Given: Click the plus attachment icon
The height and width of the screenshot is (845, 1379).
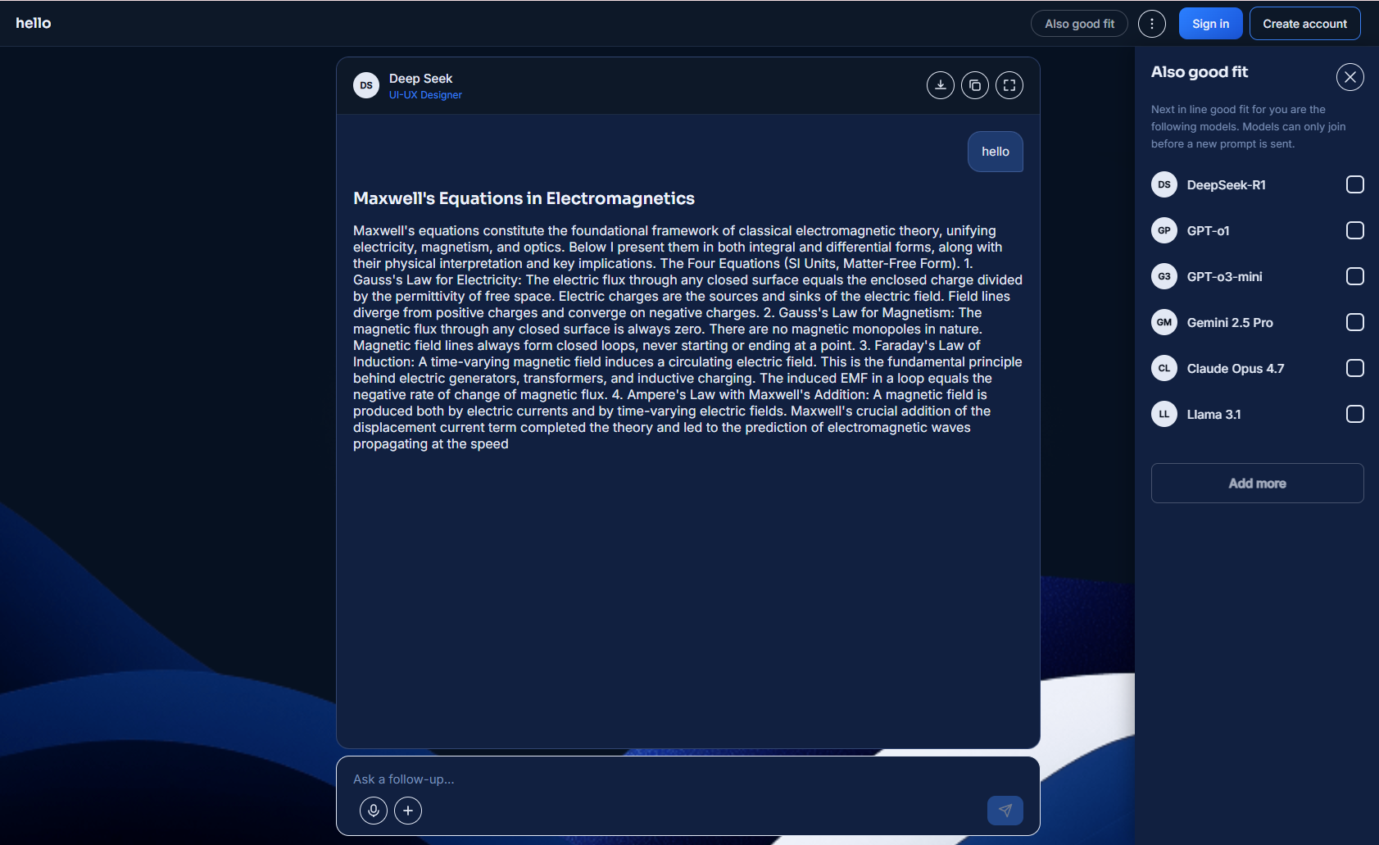Looking at the screenshot, I should pos(408,811).
